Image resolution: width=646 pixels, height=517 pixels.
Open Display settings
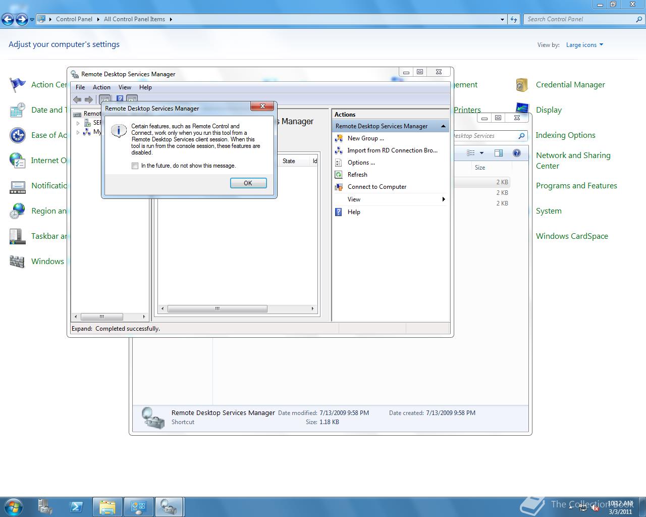point(549,110)
